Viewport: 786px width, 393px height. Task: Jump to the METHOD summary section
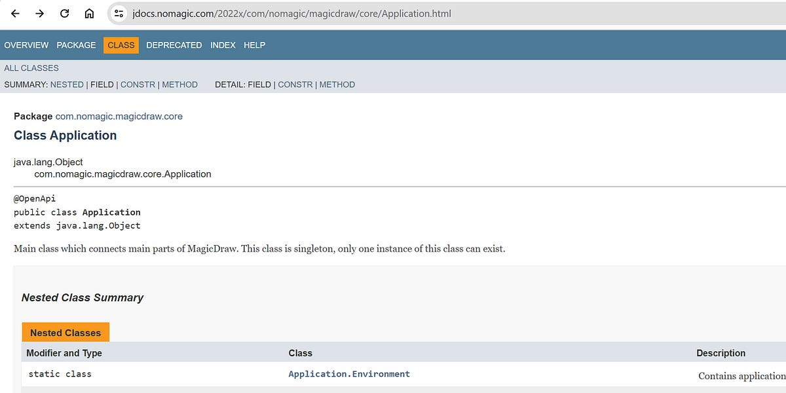(x=180, y=84)
